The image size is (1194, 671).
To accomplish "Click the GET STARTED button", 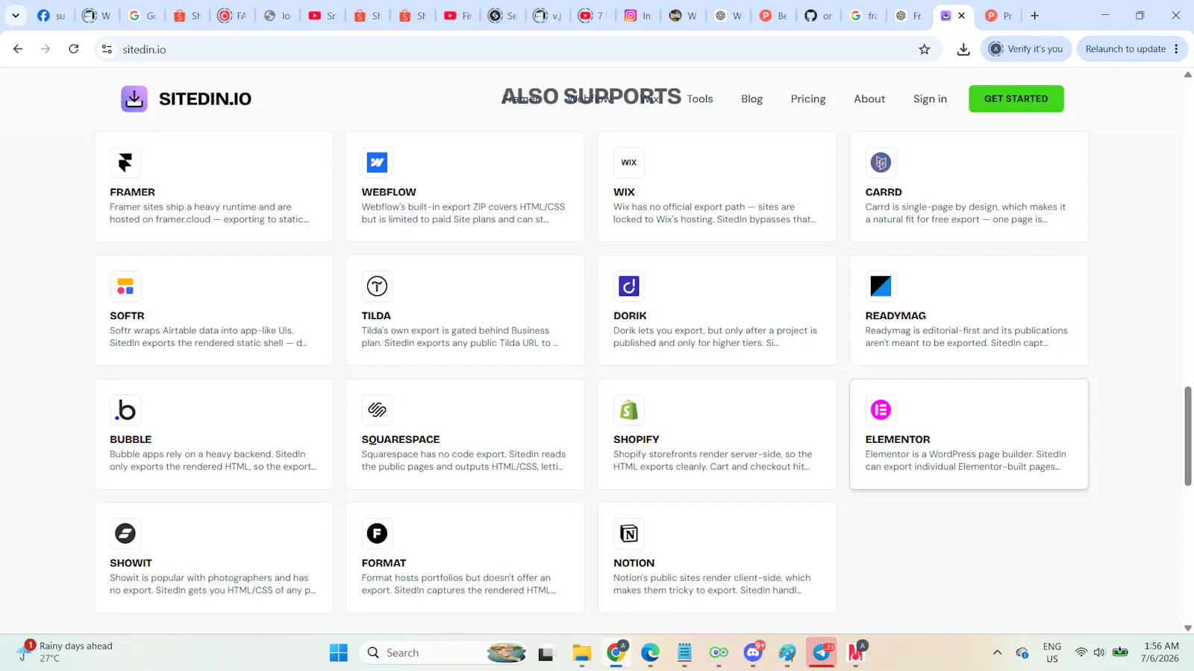I will (1016, 98).
